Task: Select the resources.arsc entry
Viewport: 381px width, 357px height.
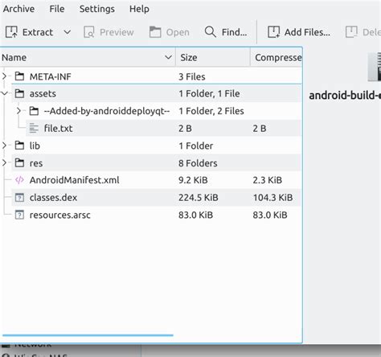Action: (60, 215)
